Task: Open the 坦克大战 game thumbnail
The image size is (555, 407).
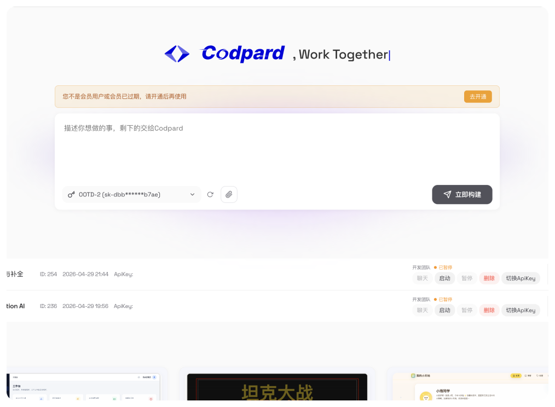Action: (x=277, y=387)
